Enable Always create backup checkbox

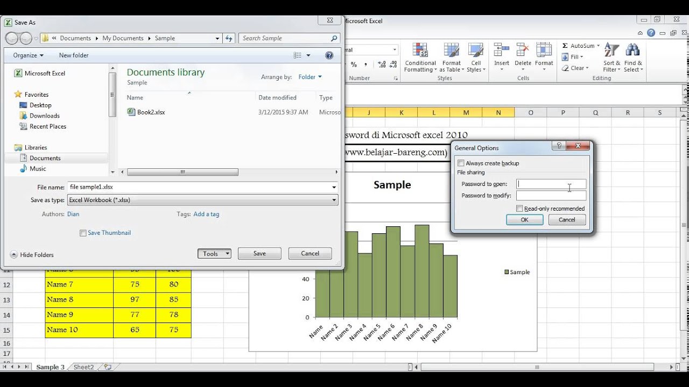(461, 163)
